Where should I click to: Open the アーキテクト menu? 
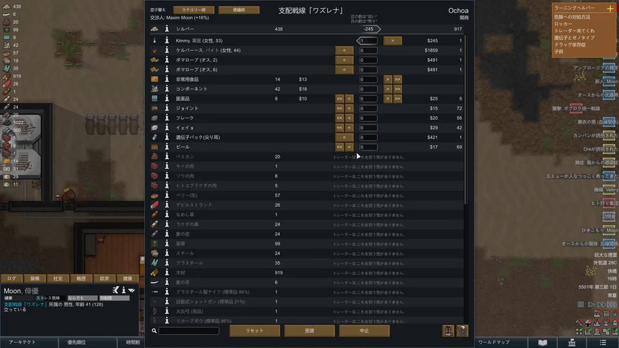tap(22, 342)
